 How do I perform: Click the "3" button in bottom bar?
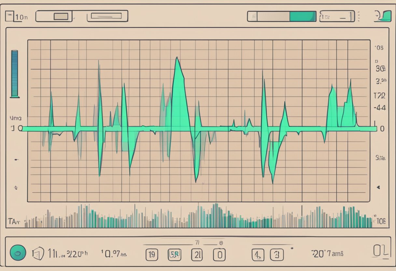(277, 254)
